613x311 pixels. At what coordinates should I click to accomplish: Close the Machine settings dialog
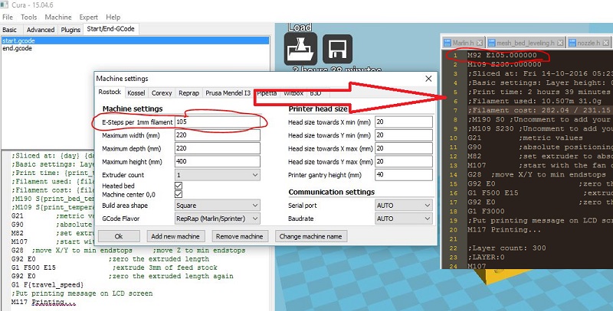(x=427, y=79)
